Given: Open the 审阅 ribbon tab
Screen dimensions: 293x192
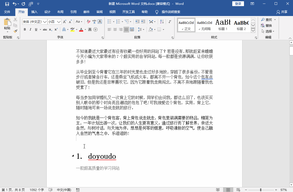Looking at the screenshot, I should (x=100, y=12).
